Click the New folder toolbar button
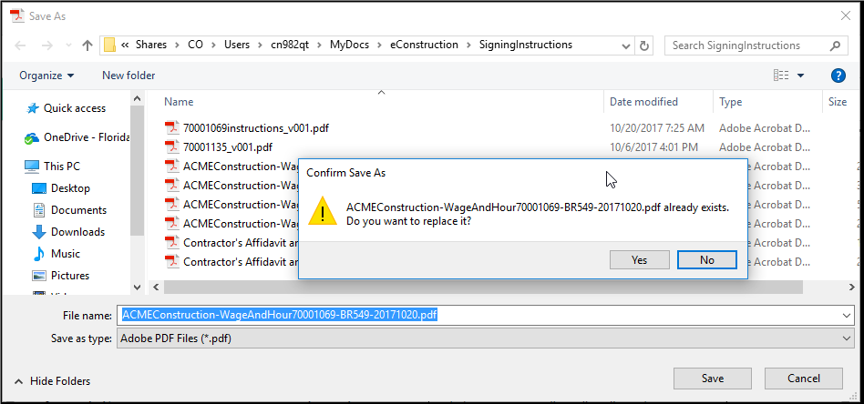Screen dimensions: 864x404 129,76
